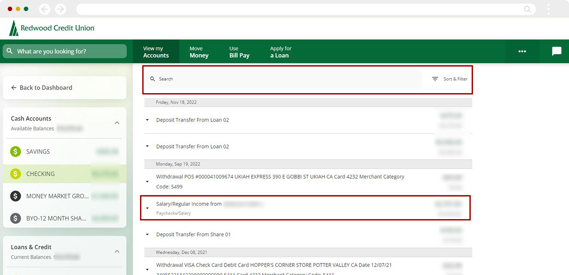This screenshot has height=275, width=569.
Task: Click the MONEY MARKET dollar icon
Action: tap(16, 196)
